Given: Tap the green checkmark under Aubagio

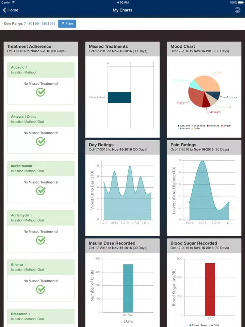Looking at the screenshot, I should [41, 92].
